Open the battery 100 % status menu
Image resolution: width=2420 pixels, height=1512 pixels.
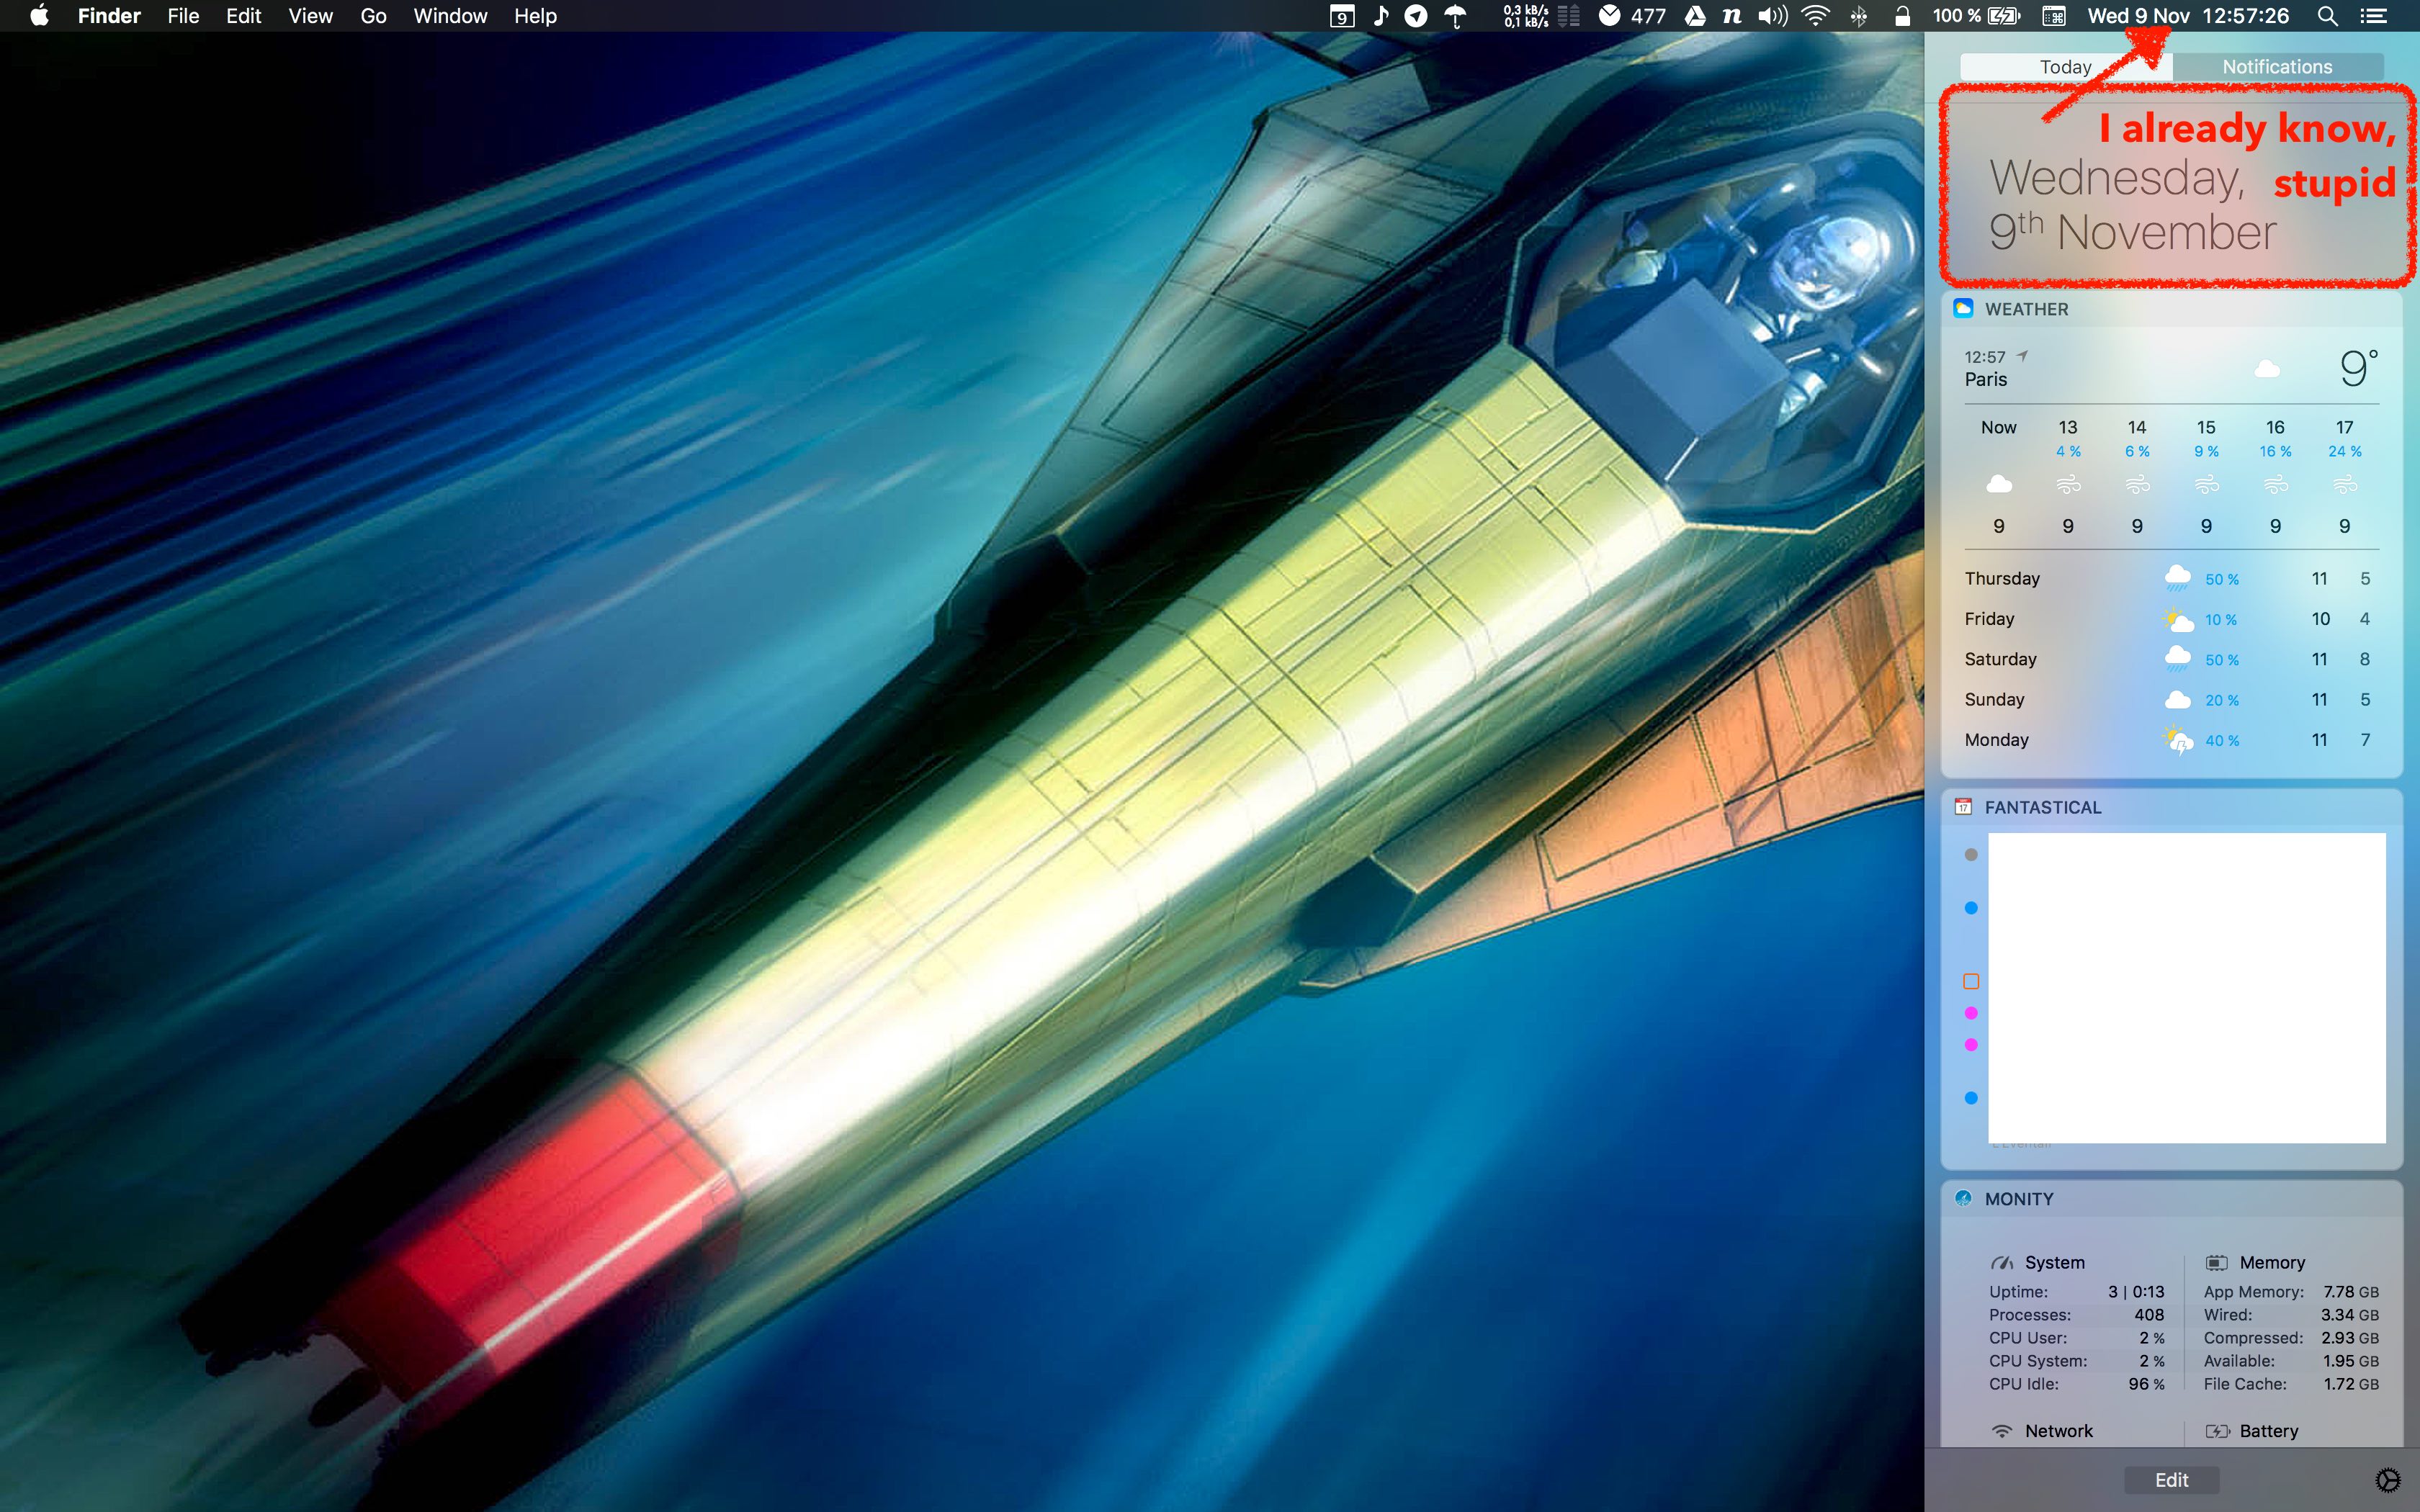click(1977, 16)
